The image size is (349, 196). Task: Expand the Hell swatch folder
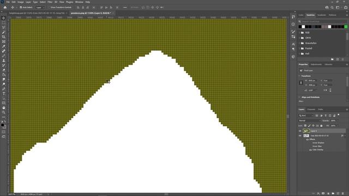tap(299, 54)
